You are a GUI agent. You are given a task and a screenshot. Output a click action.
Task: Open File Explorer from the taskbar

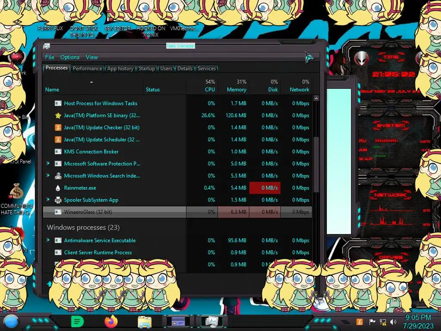(x=145, y=322)
